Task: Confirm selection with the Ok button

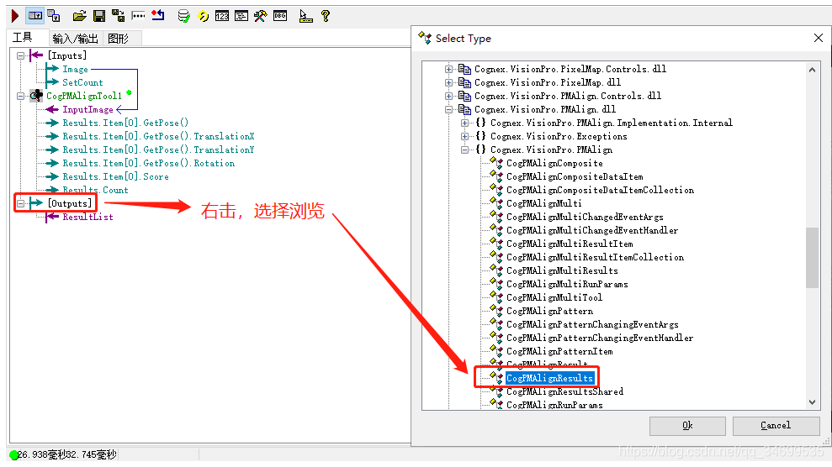Action: click(687, 426)
